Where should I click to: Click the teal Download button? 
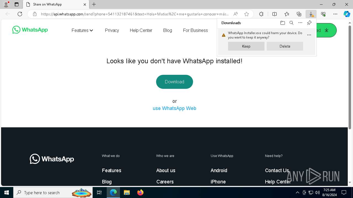click(x=175, y=82)
